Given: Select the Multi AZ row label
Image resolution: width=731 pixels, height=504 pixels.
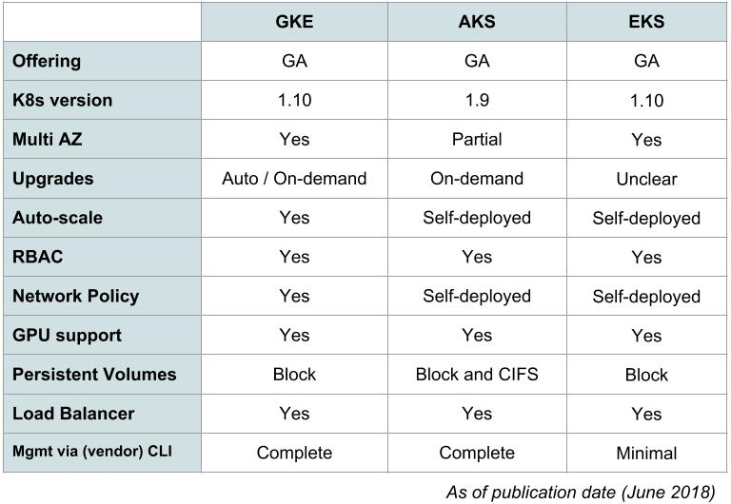Looking at the screenshot, I should 49,140.
